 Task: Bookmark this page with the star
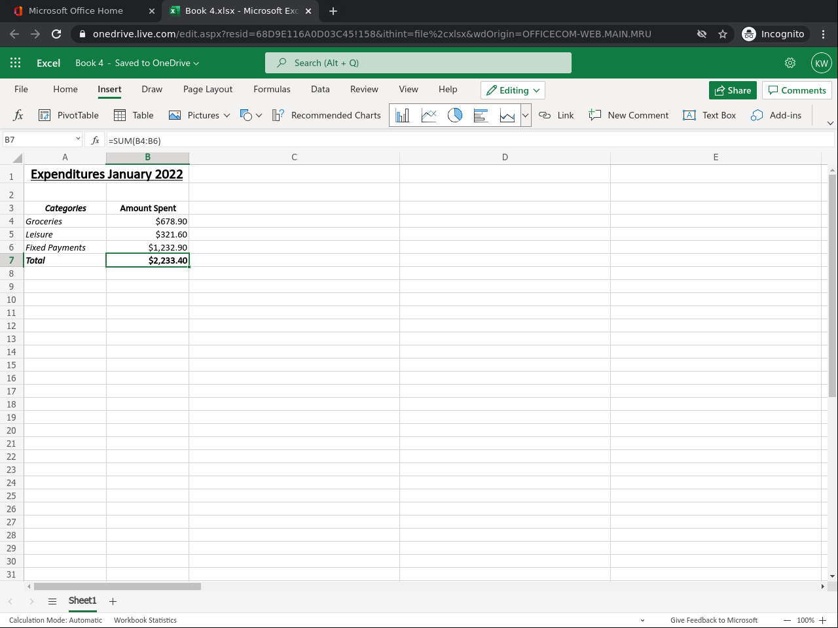click(x=723, y=34)
